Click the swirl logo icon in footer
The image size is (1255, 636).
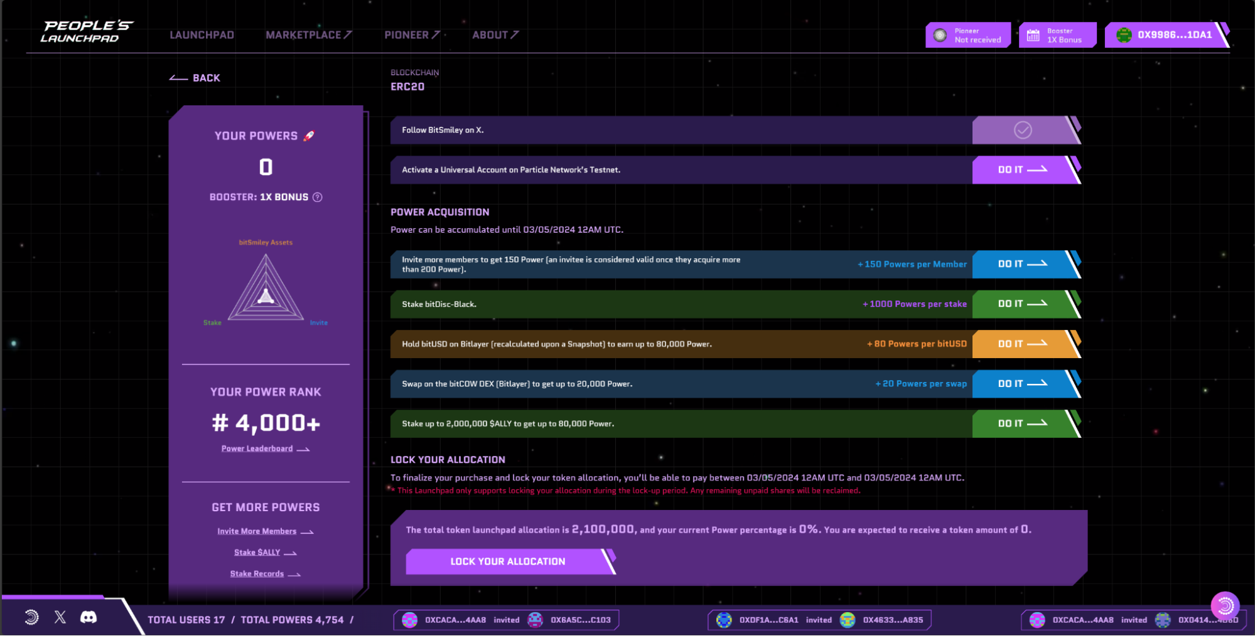click(31, 618)
